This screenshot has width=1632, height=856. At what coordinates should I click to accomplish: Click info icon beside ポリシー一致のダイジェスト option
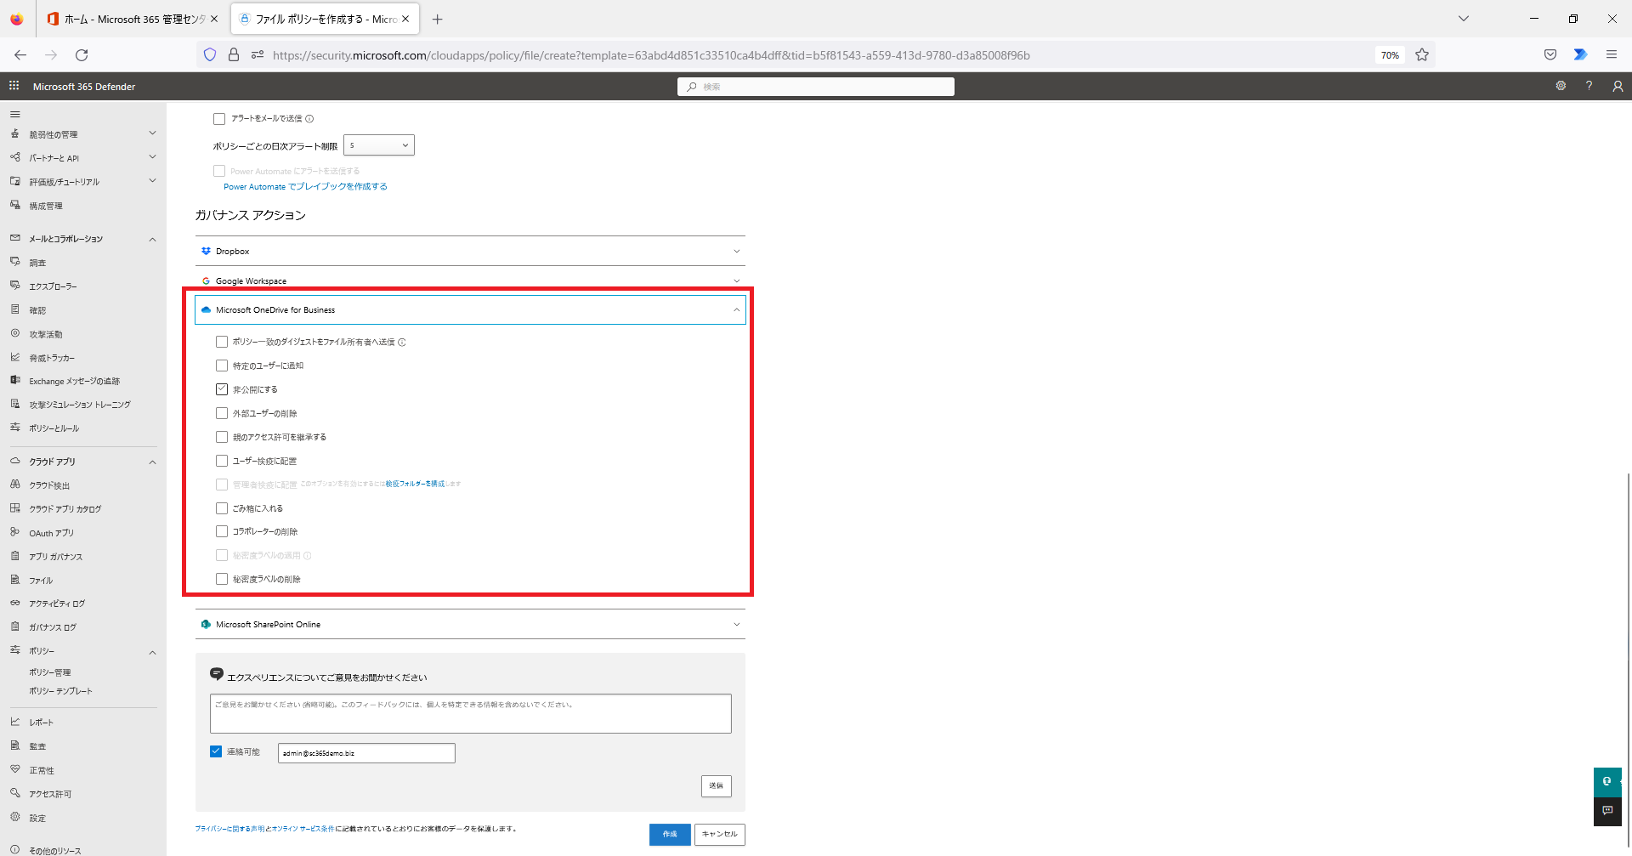402,343
